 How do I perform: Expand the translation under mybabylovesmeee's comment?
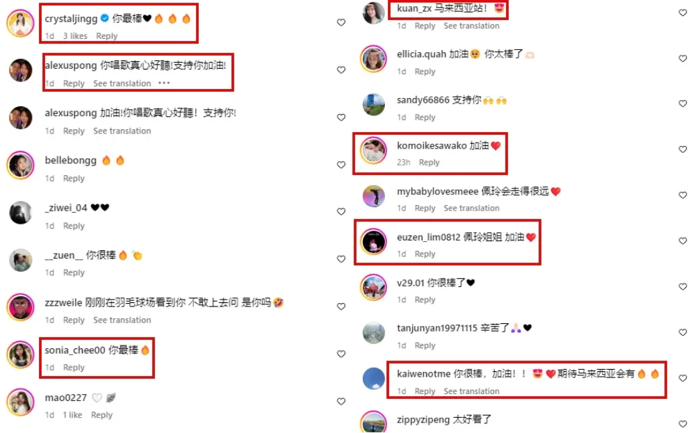(x=472, y=209)
